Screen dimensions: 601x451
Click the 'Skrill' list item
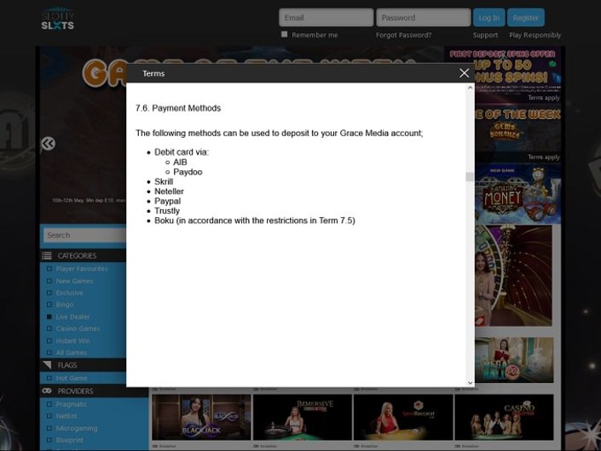point(164,182)
